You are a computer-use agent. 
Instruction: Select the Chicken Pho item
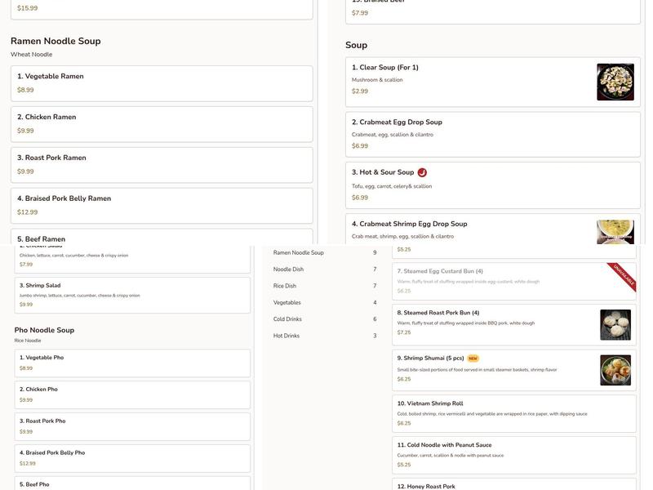pos(132,394)
